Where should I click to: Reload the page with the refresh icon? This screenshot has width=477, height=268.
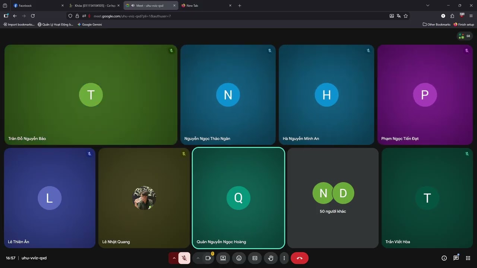(x=33, y=16)
